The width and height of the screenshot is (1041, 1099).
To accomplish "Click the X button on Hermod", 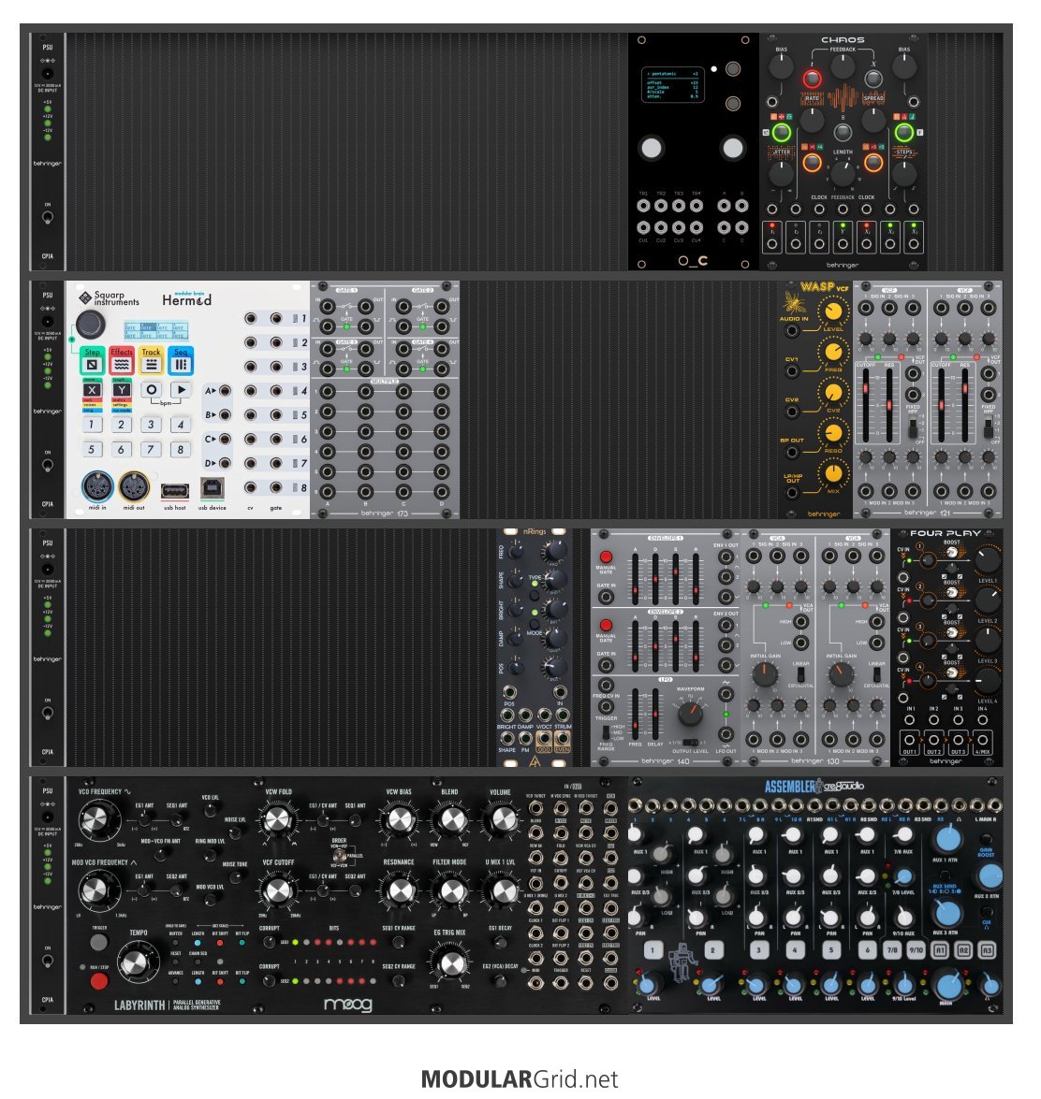I will click(x=92, y=390).
